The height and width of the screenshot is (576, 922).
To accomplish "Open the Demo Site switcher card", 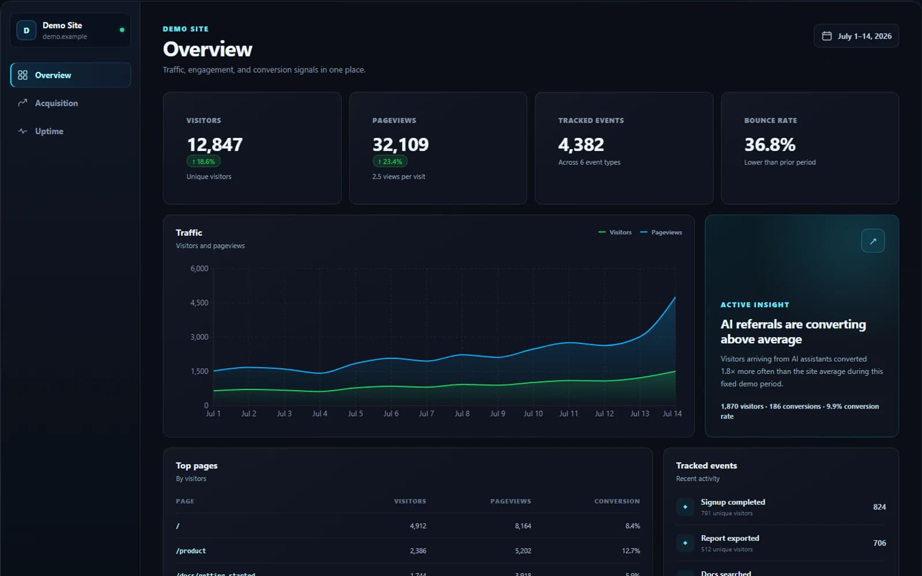I will (x=70, y=30).
